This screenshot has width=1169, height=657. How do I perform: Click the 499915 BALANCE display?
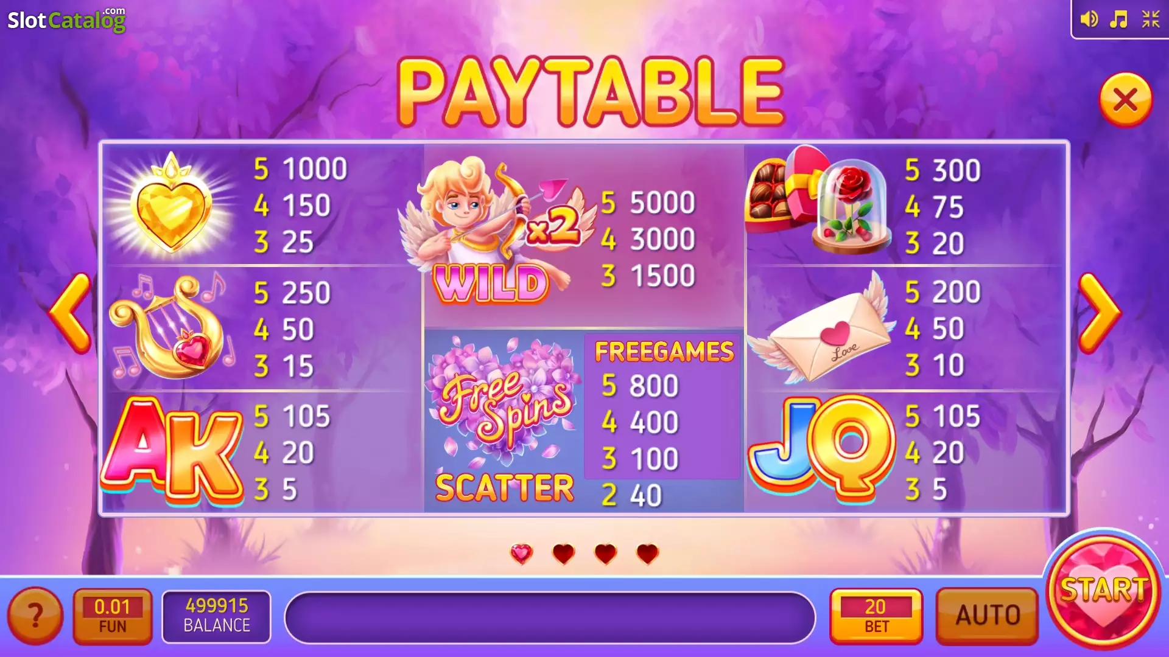[217, 616]
